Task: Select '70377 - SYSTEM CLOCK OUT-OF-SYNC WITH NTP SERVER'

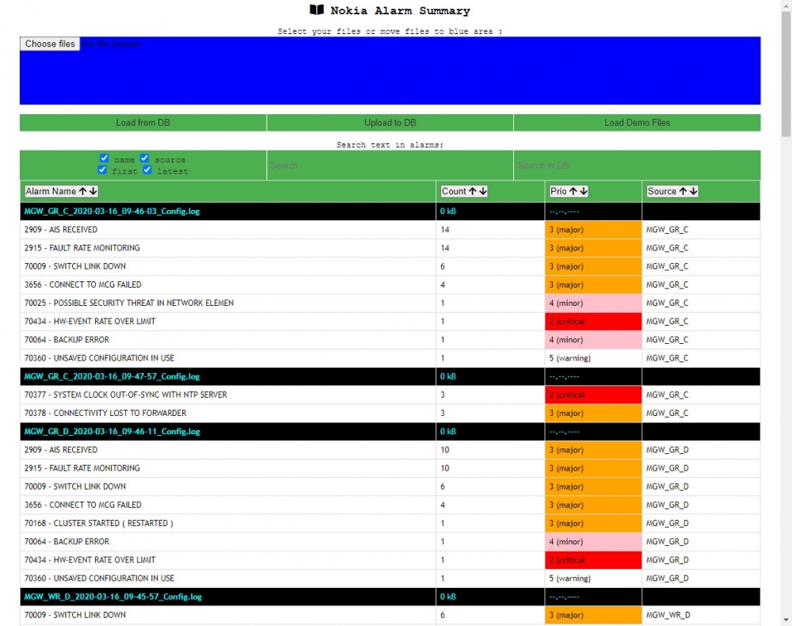Action: coord(126,395)
